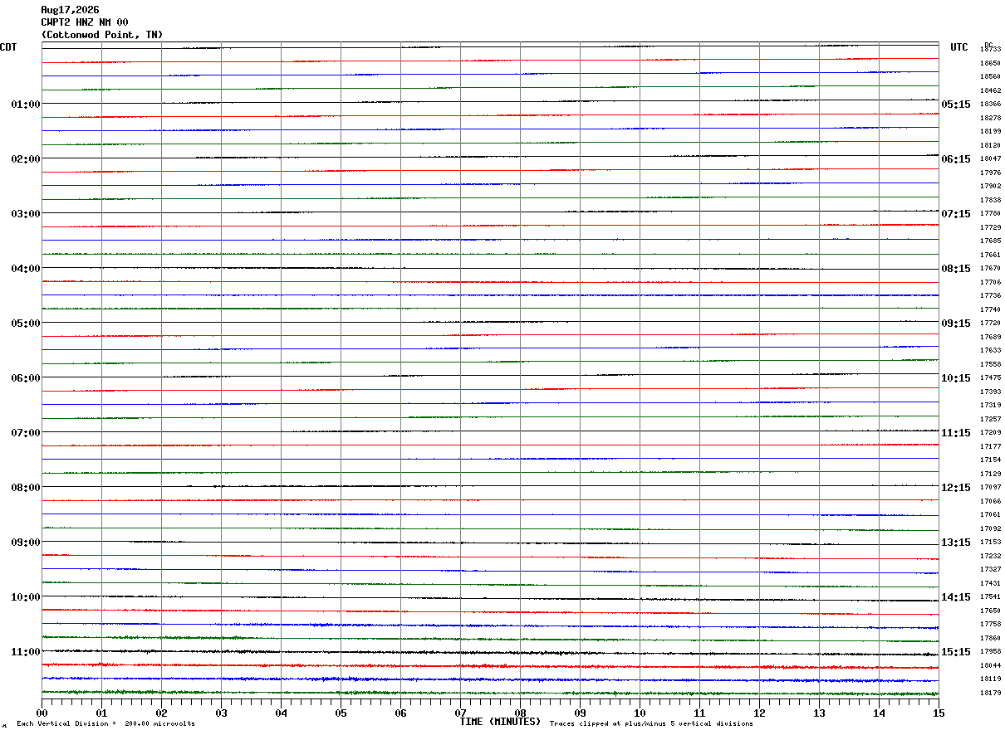
Task: Select the 10:15 UTC time label
Action: pyautogui.click(x=956, y=378)
